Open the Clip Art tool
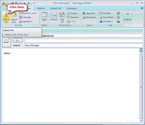The height and width of the screenshot is (125, 145). coord(62,18)
